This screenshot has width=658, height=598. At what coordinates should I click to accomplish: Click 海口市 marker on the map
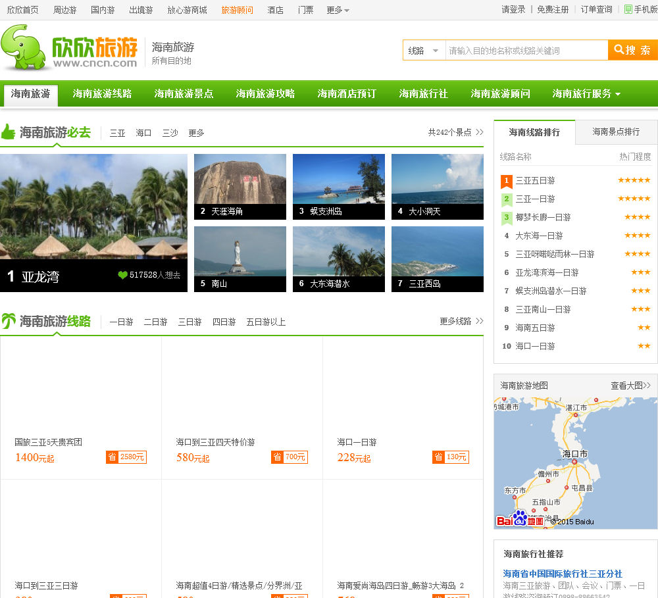pyautogui.click(x=574, y=461)
